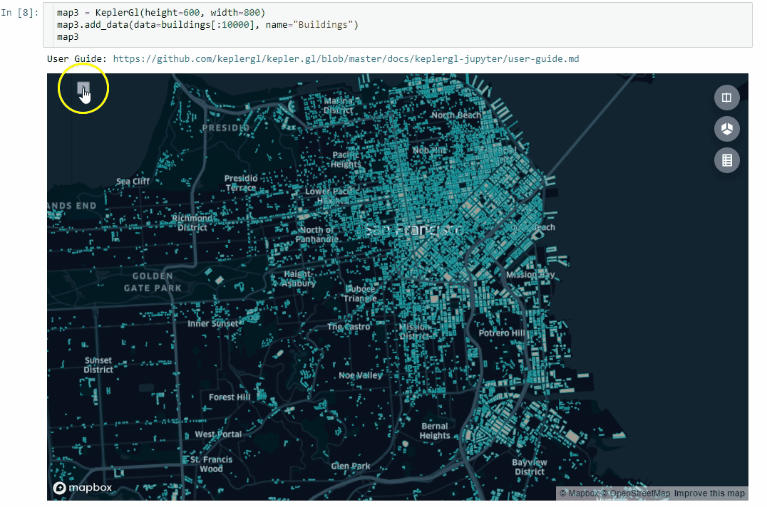Toggle 3D map perspective
This screenshot has width=767, height=507.
pos(727,129)
